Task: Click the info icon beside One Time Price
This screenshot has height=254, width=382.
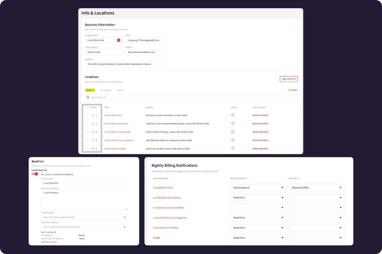Action: tap(55, 232)
